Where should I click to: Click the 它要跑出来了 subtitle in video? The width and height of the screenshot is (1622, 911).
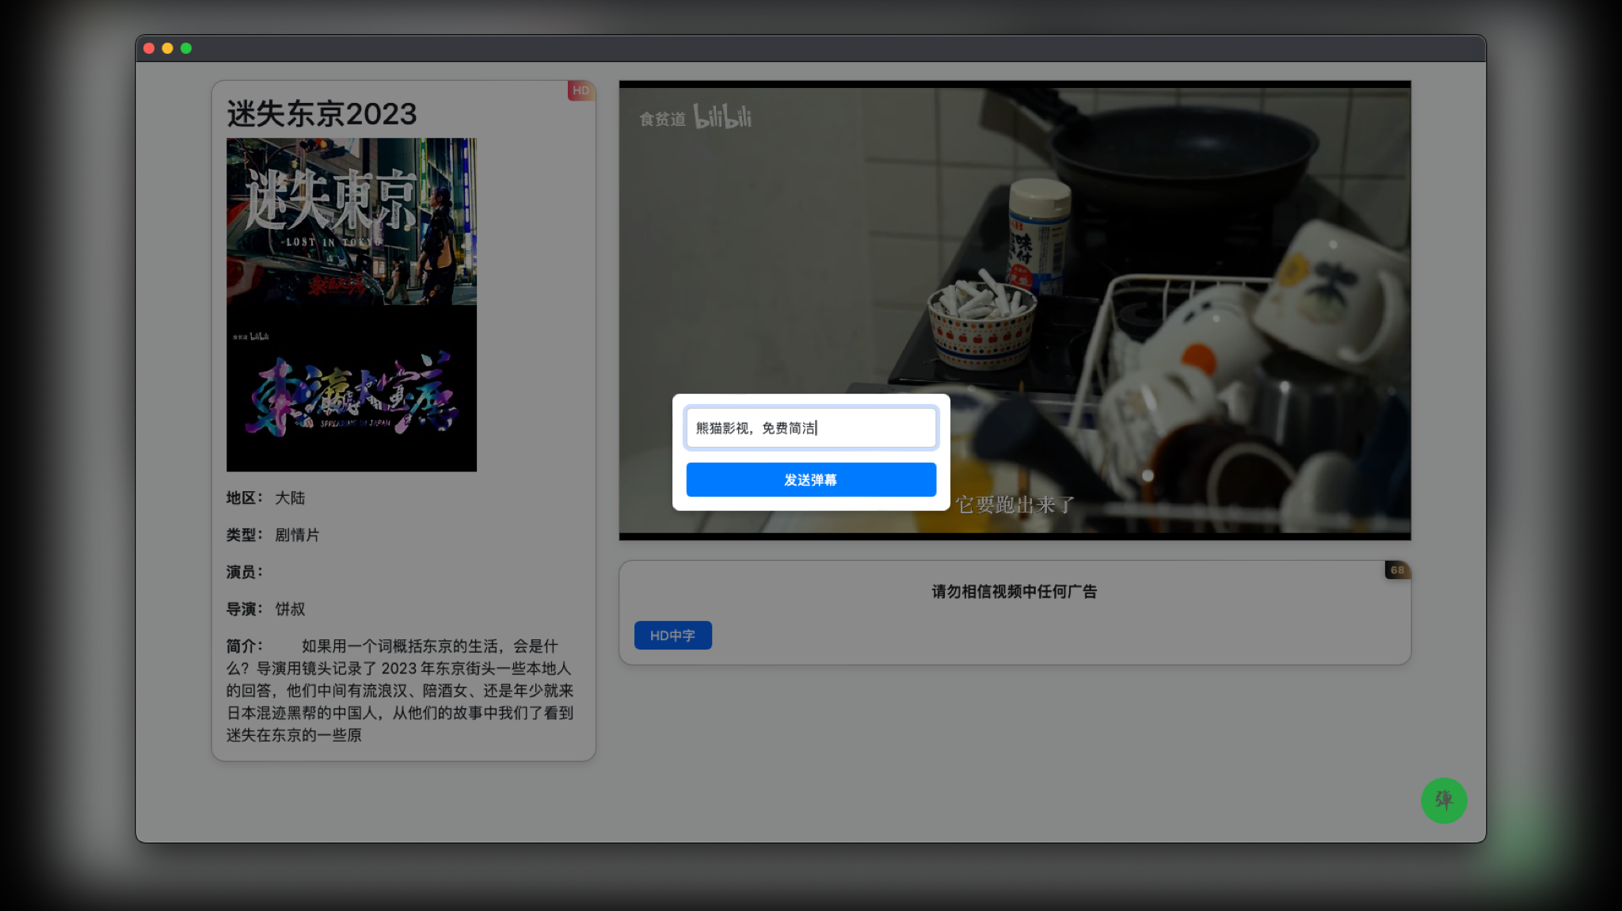tap(1015, 505)
